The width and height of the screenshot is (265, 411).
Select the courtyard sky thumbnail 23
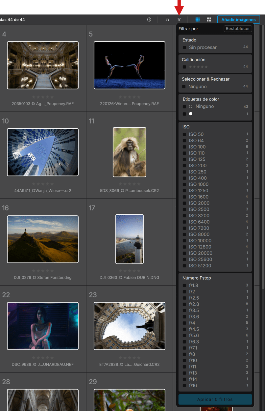(130, 326)
